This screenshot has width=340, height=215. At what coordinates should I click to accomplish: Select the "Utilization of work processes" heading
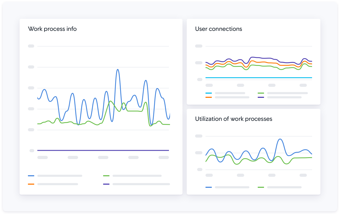[233, 119]
